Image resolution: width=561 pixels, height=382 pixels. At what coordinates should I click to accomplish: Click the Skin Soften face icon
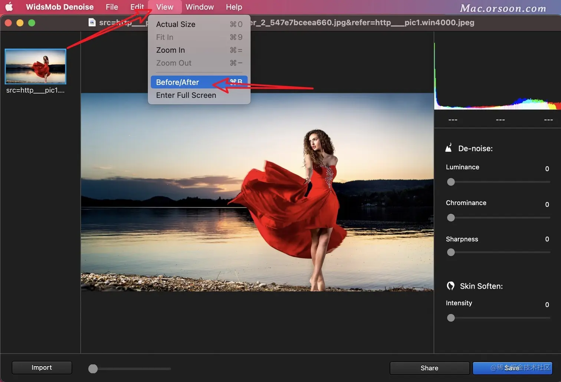click(450, 286)
